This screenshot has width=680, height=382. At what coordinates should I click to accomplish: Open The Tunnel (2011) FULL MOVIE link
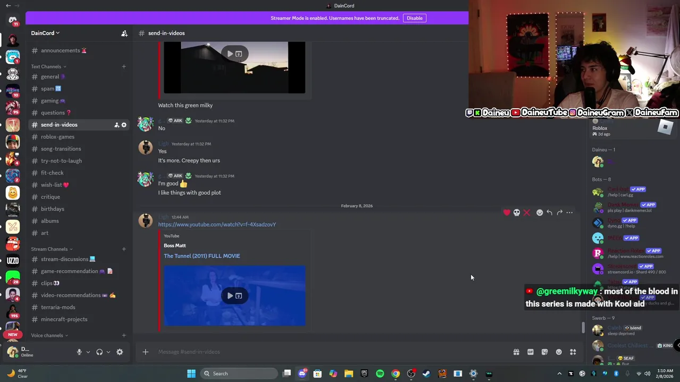202,256
